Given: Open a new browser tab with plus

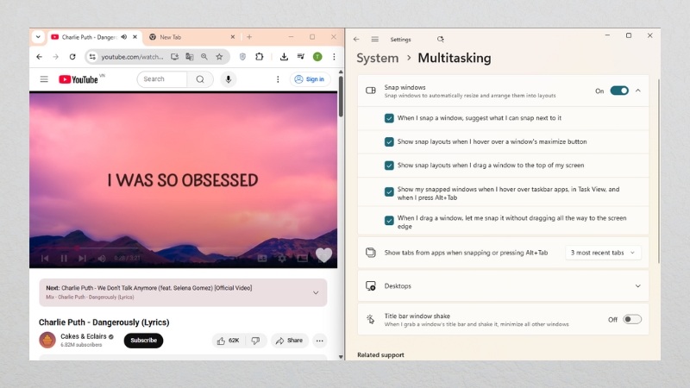Looking at the screenshot, I should pyautogui.click(x=249, y=37).
